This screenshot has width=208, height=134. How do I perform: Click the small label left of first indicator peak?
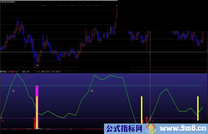coord(13,91)
